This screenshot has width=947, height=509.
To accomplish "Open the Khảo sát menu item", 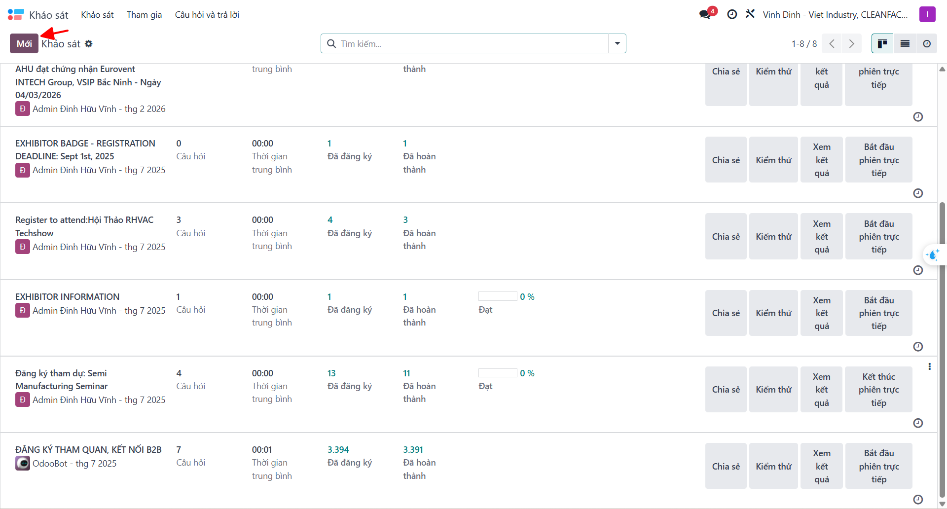I will pyautogui.click(x=97, y=15).
